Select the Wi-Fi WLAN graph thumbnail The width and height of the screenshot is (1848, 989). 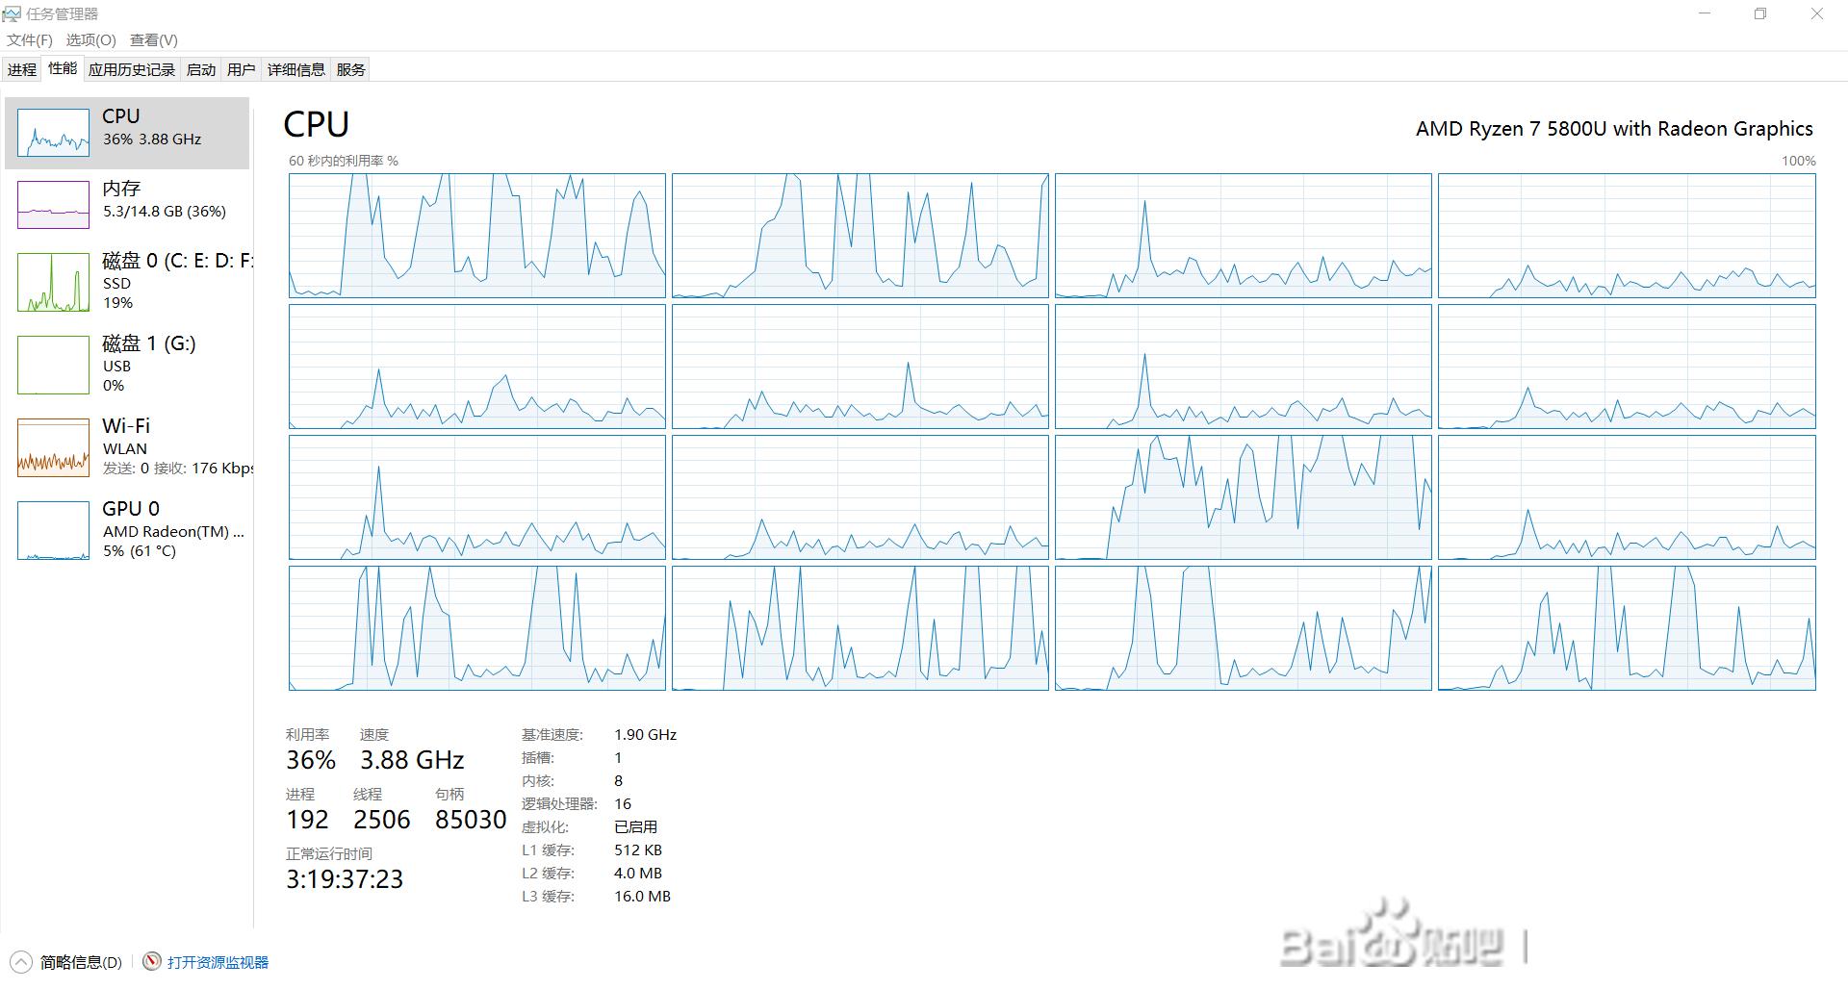[x=53, y=447]
